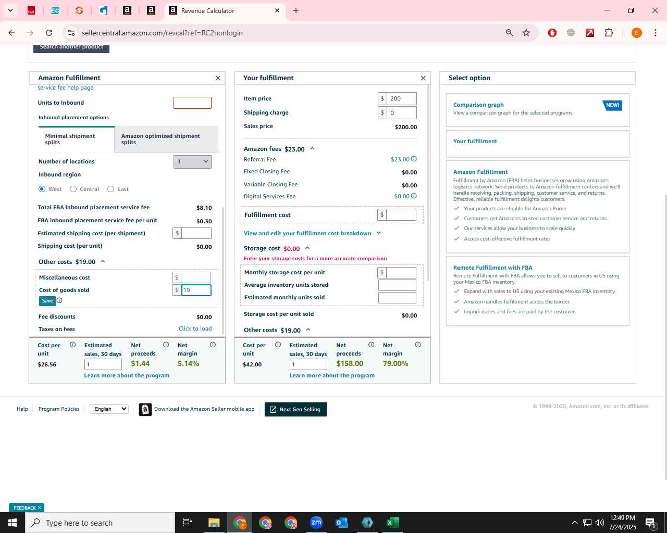This screenshot has height=533, width=667.
Task: Edit the Item price field
Action: click(x=402, y=99)
